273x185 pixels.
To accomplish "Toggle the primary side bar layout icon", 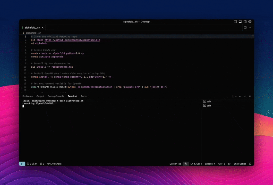I will [x=235, y=22].
